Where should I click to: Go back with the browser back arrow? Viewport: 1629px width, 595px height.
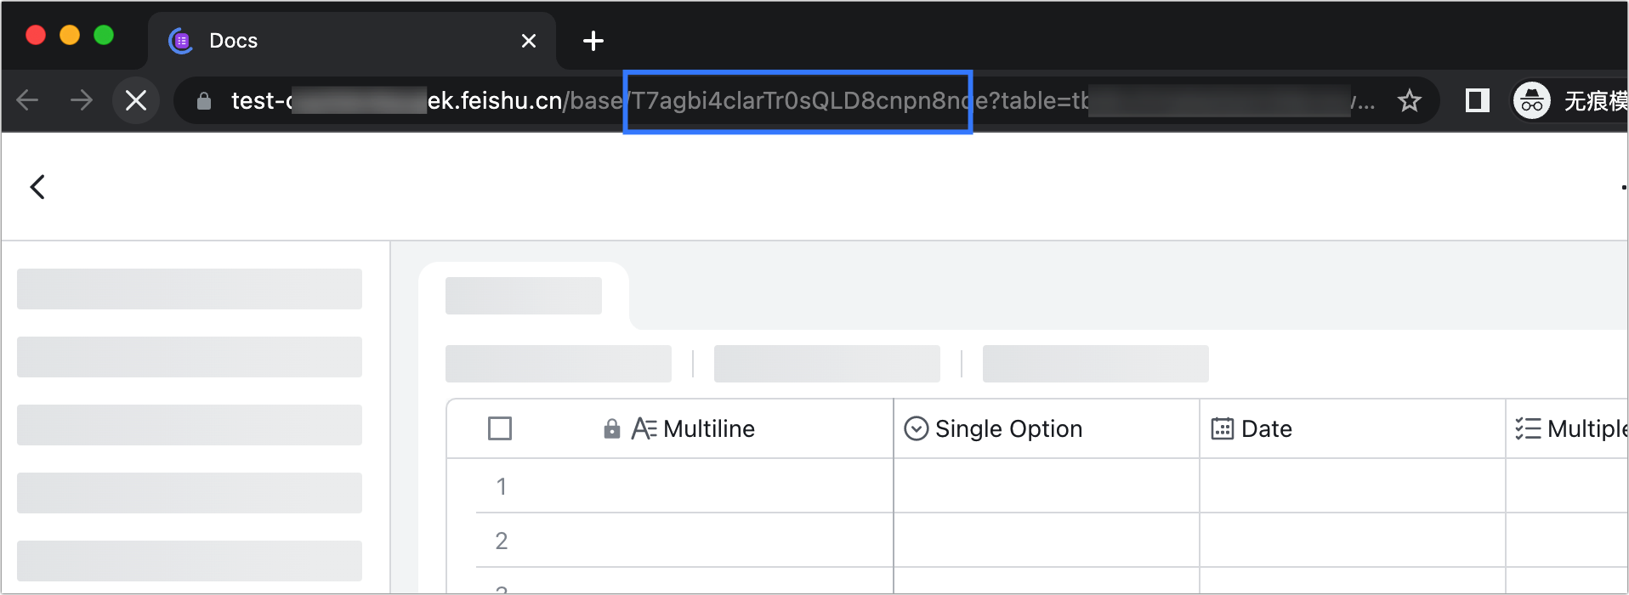(28, 101)
